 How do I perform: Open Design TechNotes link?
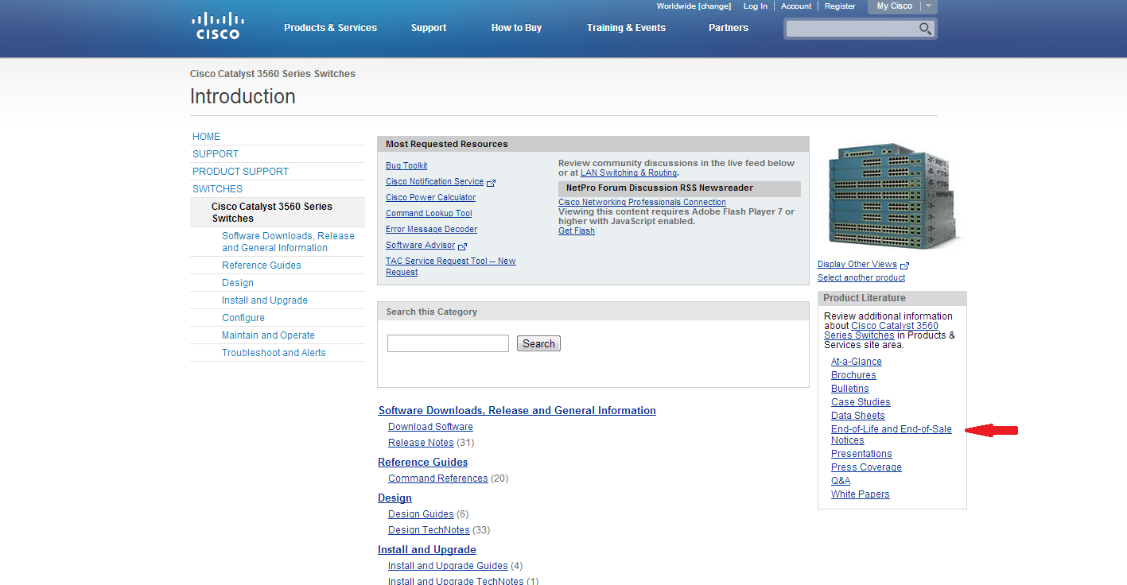(429, 530)
